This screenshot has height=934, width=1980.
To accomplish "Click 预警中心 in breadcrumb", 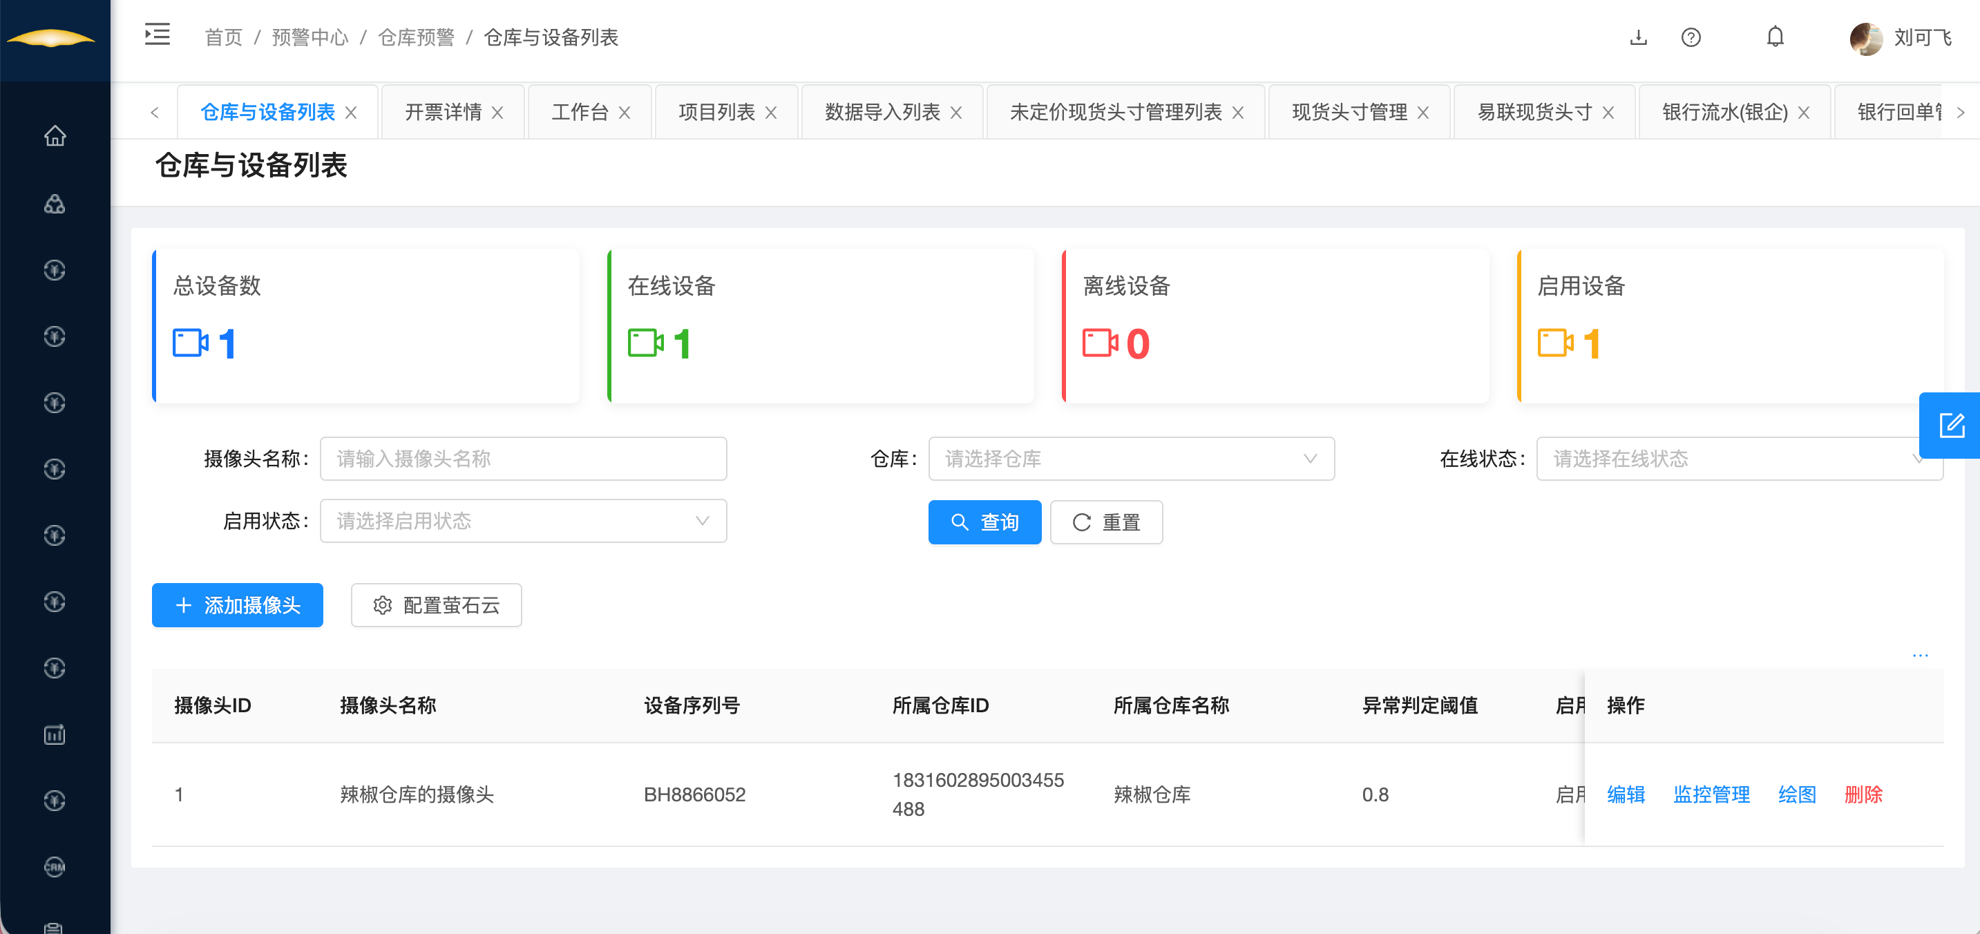I will point(310,37).
